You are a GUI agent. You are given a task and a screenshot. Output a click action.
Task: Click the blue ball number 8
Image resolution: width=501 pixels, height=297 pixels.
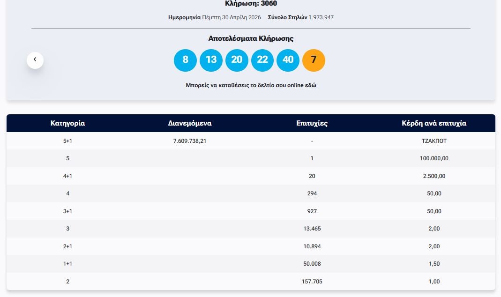point(185,60)
